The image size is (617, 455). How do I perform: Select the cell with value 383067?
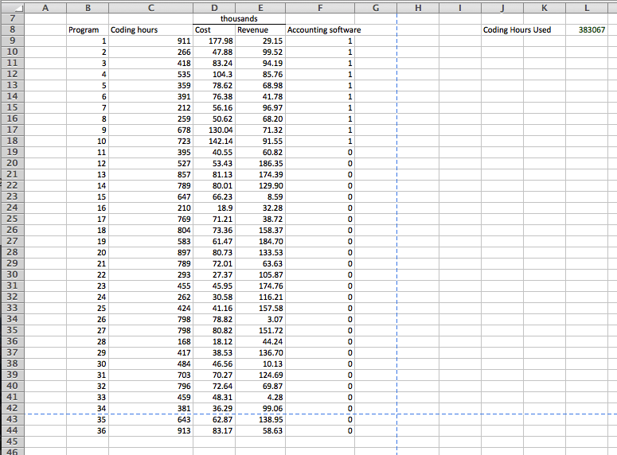587,30
